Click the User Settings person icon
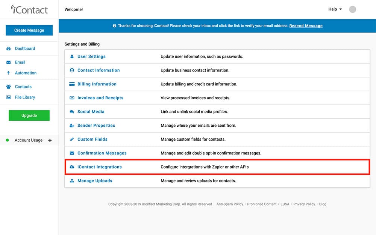 (72, 56)
